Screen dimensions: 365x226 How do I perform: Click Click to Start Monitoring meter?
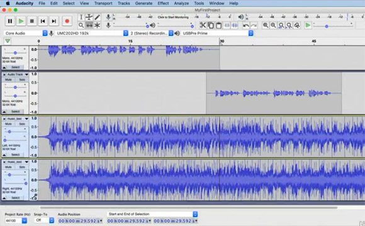[x=173, y=17]
